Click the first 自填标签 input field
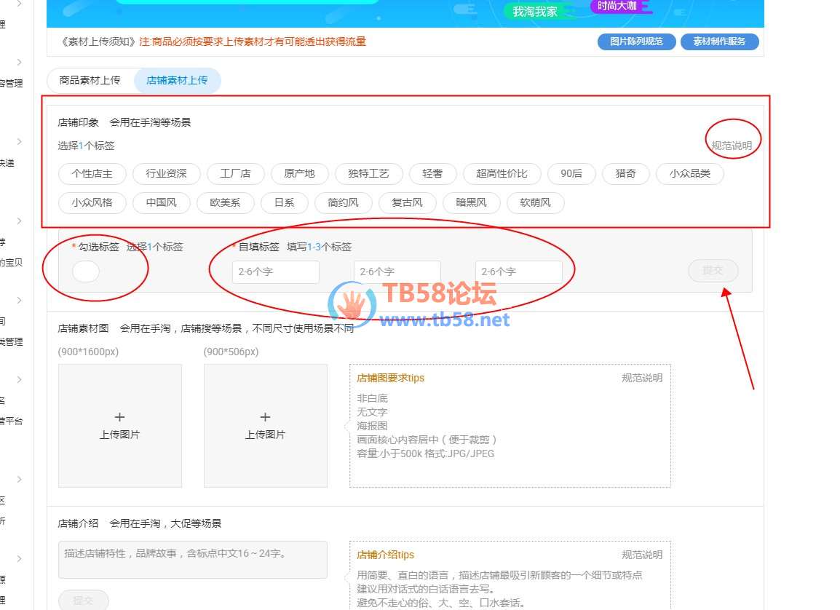Screen dimensions: 840x610 pos(276,272)
